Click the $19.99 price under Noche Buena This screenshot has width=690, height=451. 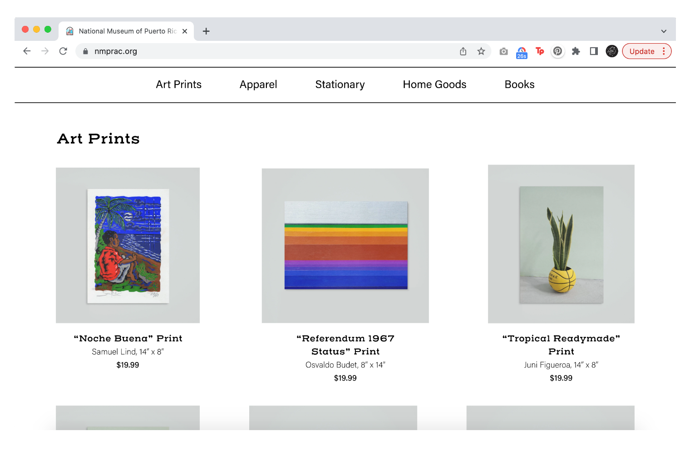click(128, 365)
